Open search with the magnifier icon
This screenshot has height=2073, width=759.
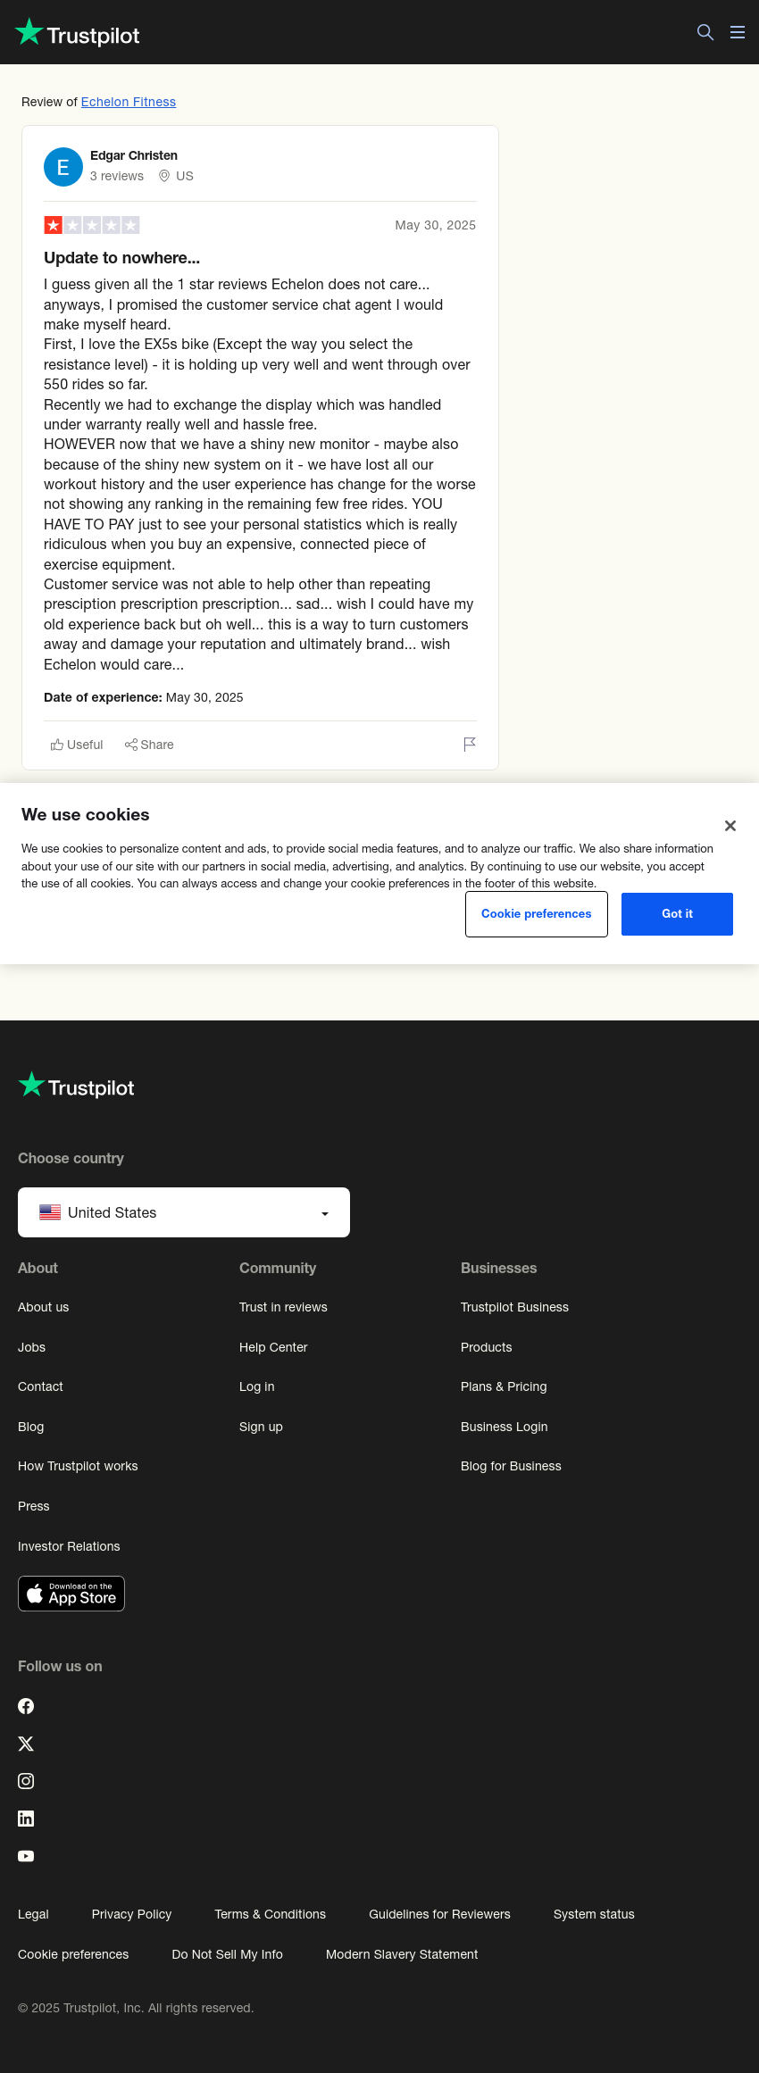(x=705, y=32)
